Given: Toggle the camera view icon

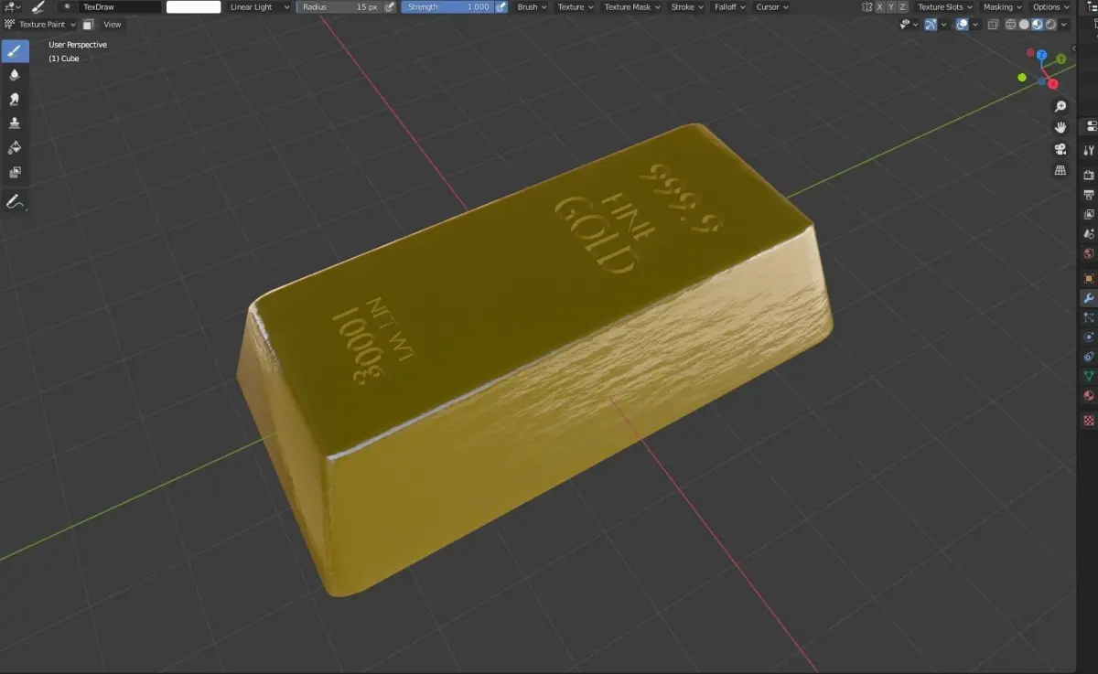Looking at the screenshot, I should click(1060, 149).
